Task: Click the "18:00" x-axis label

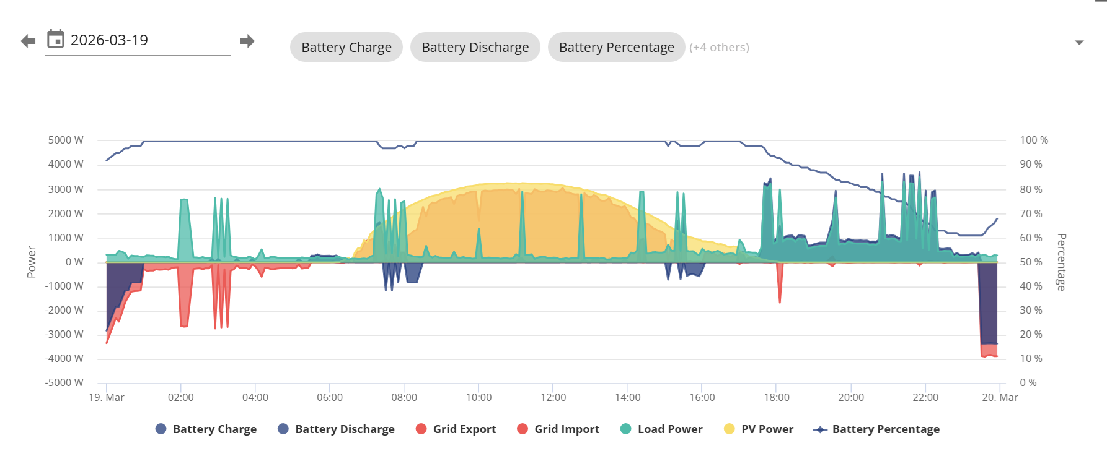Action: coord(777,397)
